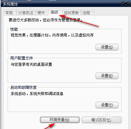Open the 计算机名 tab
The image size is (131, 129).
(26, 13)
